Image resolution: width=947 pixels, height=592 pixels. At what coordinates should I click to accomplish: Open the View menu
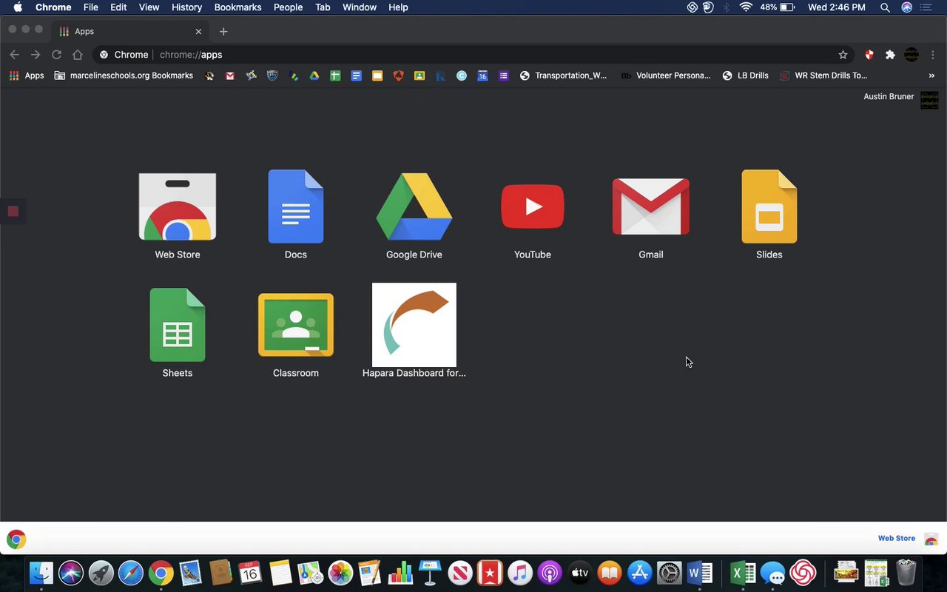point(149,7)
